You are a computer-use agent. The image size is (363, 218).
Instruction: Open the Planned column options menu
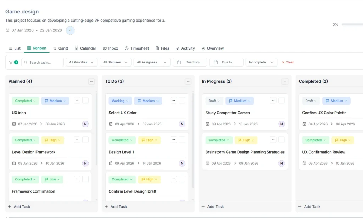(x=91, y=81)
